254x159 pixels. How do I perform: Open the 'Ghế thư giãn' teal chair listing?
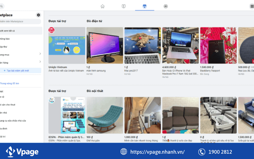105,115
